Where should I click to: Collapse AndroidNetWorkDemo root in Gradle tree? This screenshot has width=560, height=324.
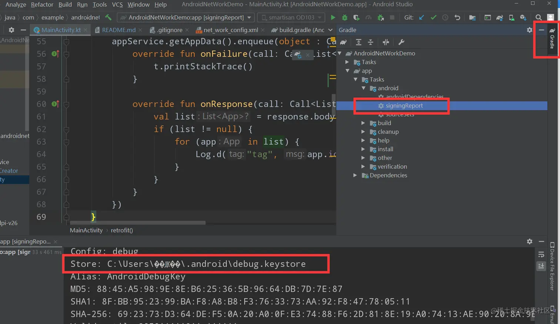tap(339, 53)
